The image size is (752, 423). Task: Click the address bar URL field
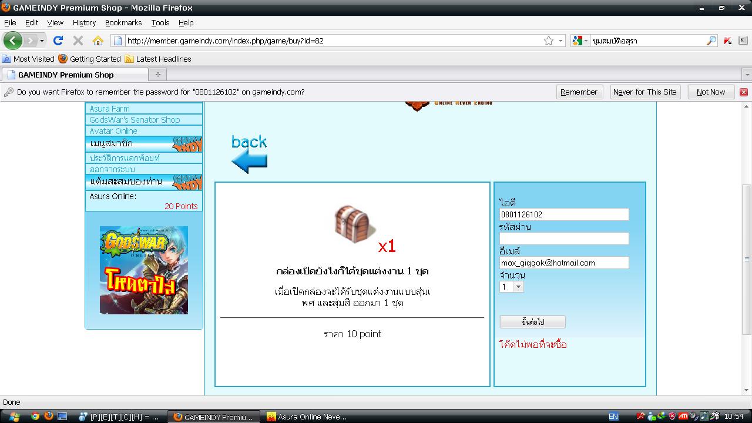pyautogui.click(x=332, y=41)
